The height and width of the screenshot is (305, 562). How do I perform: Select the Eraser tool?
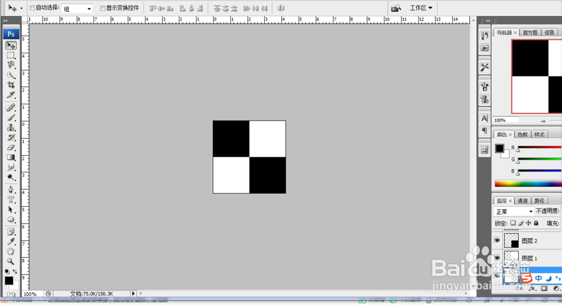coord(11,147)
